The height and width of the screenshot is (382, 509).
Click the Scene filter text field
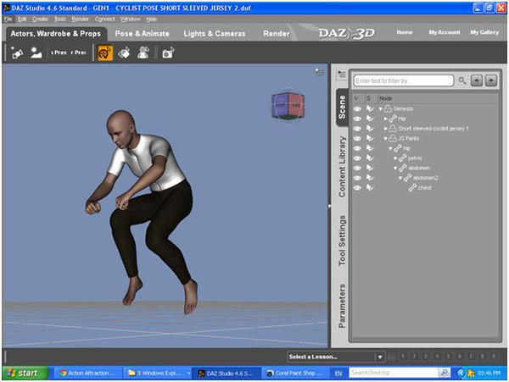pos(404,80)
